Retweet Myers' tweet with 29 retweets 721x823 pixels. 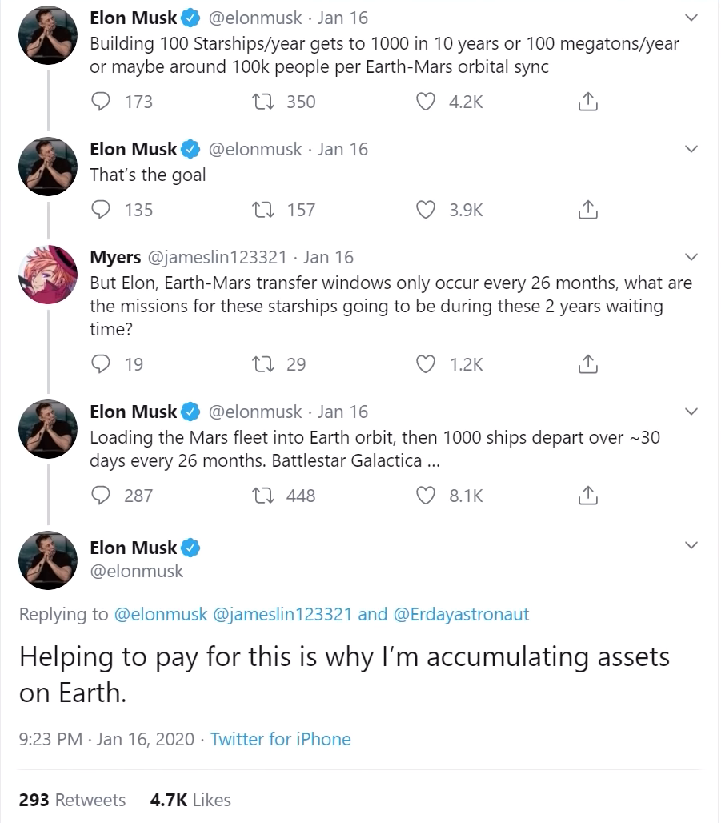tap(259, 364)
